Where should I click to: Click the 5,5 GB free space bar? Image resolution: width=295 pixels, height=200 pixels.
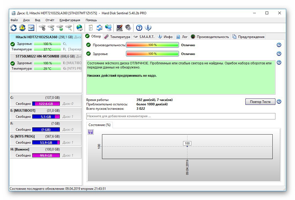click(x=46, y=117)
